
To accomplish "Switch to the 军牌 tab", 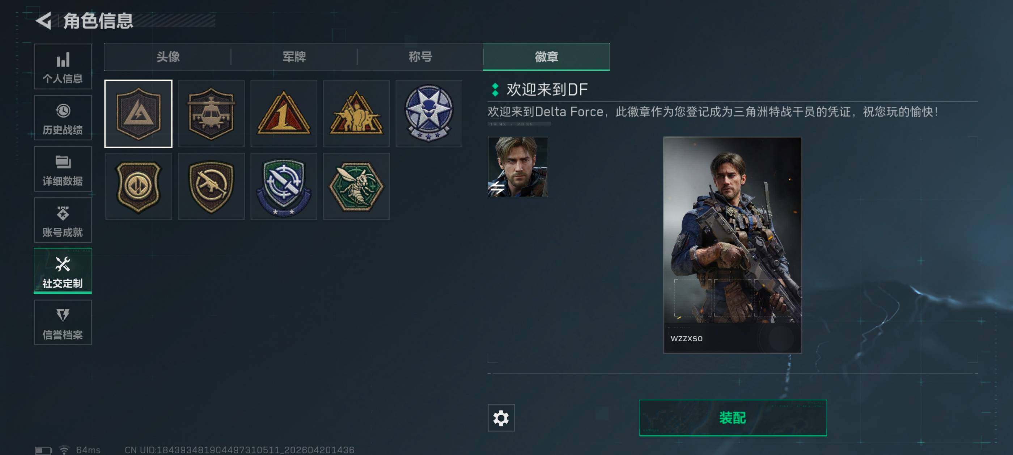I will [294, 57].
